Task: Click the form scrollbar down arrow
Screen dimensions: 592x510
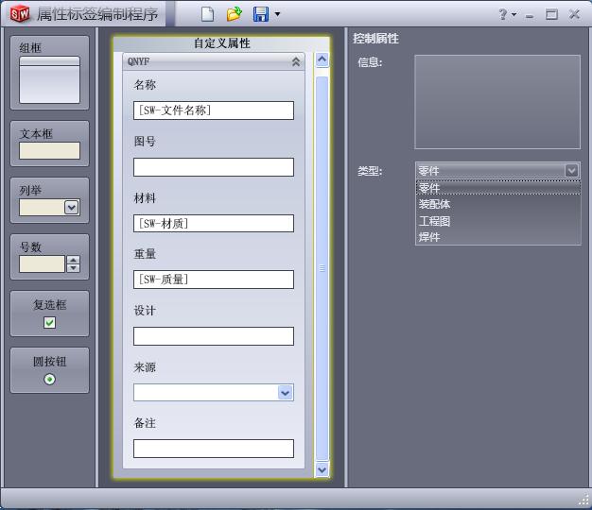Action: click(x=322, y=469)
